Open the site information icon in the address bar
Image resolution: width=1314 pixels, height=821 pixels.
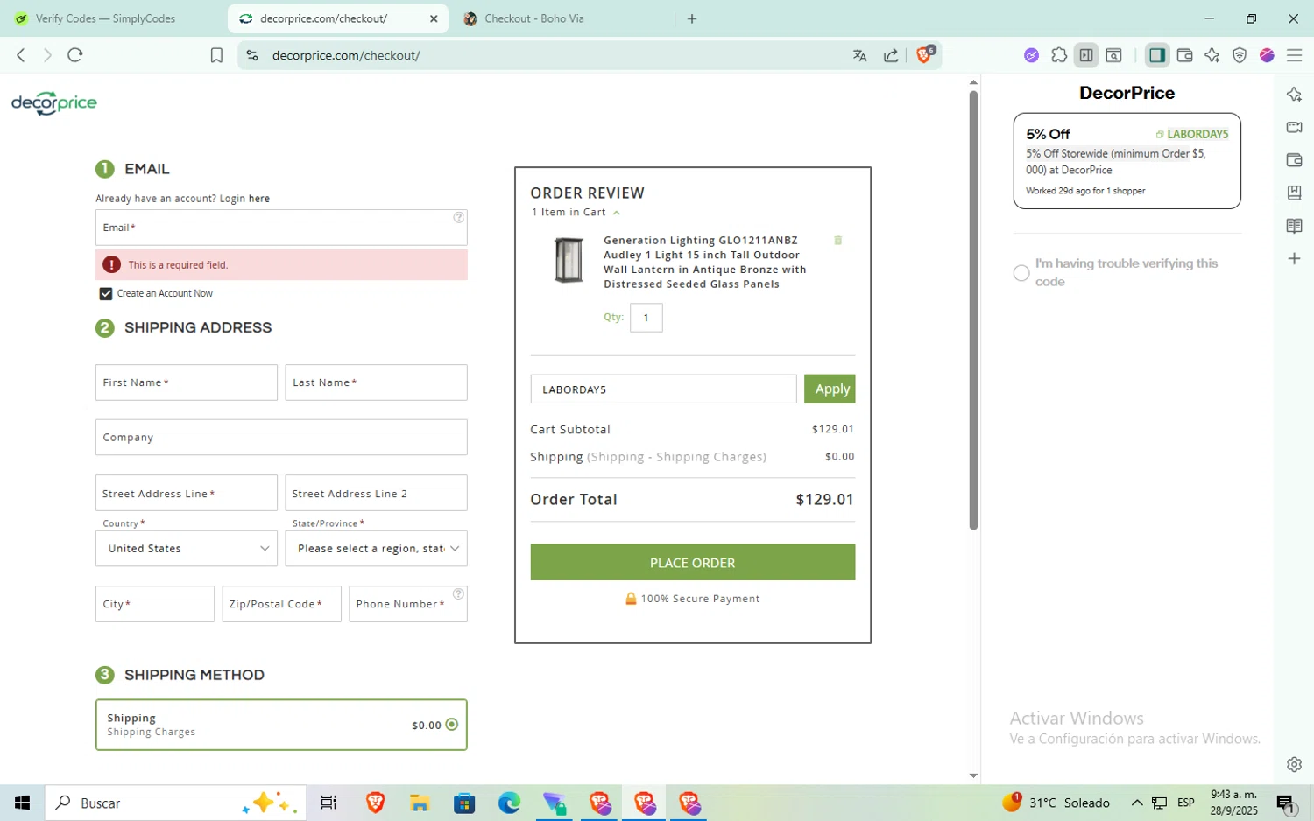[252, 55]
